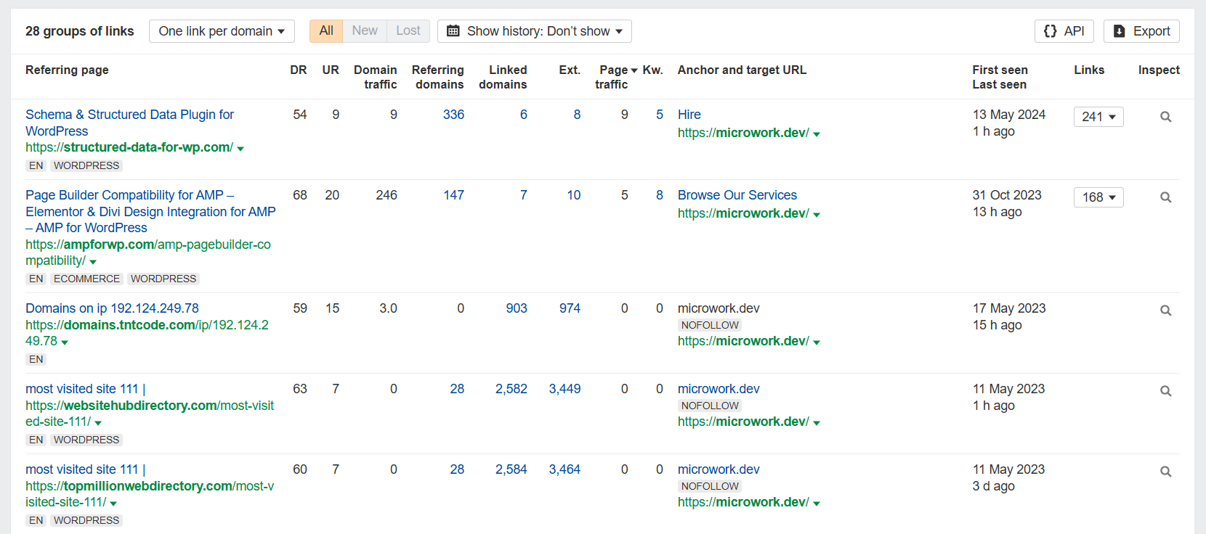Screen dimensions: 1206x534
Task: Open the Domains on ip 192.124.249.78 link
Action: click(x=112, y=308)
